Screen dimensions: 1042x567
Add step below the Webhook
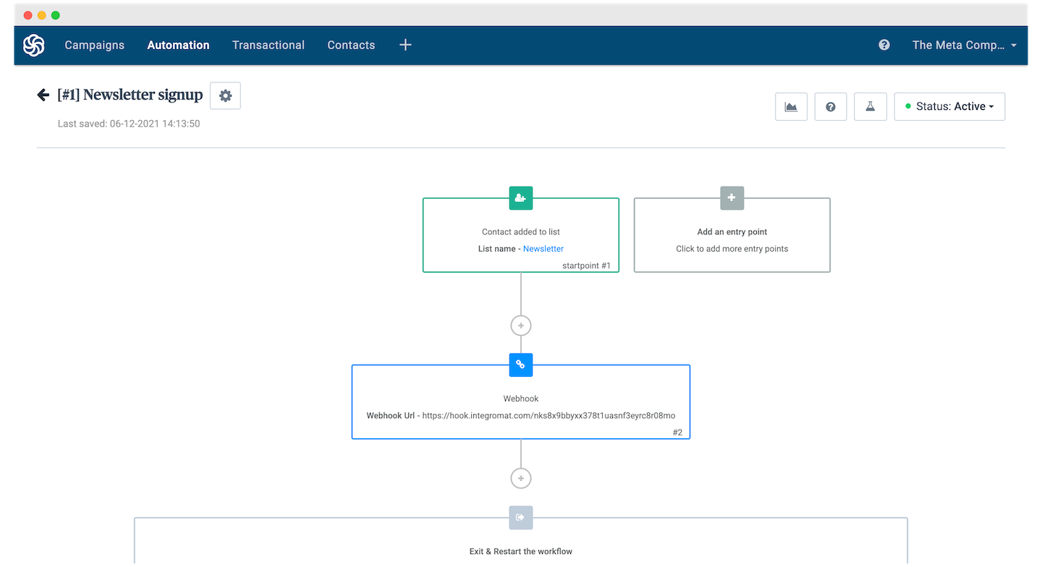point(521,478)
